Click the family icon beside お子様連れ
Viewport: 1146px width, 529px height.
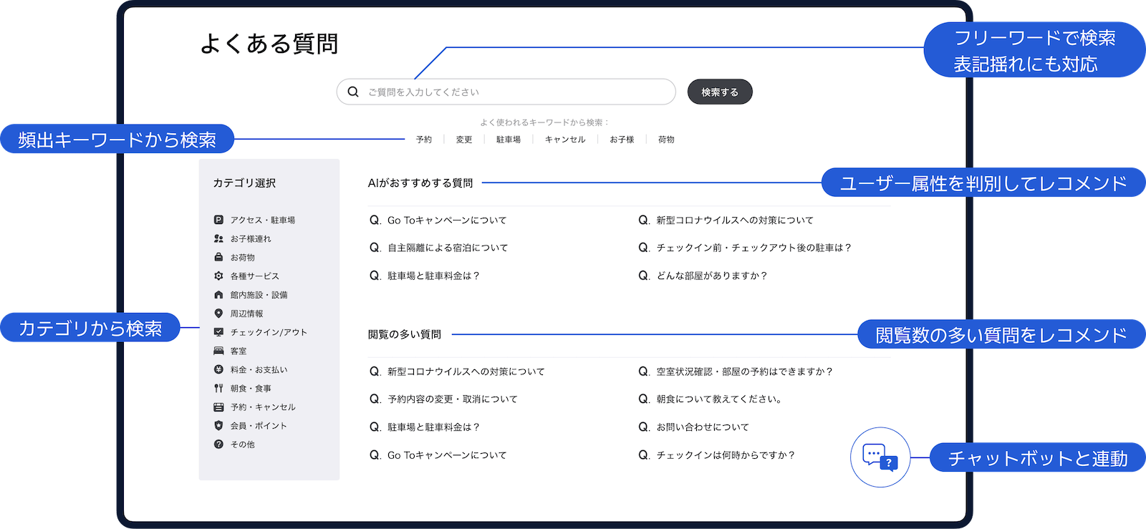[218, 238]
